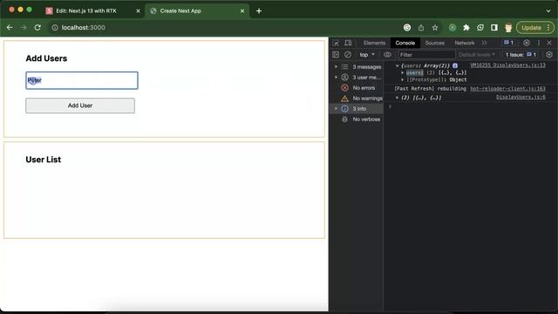The width and height of the screenshot is (558, 314).
Task: Open the DisplayUsers.js:6 source link
Action: (x=521, y=97)
